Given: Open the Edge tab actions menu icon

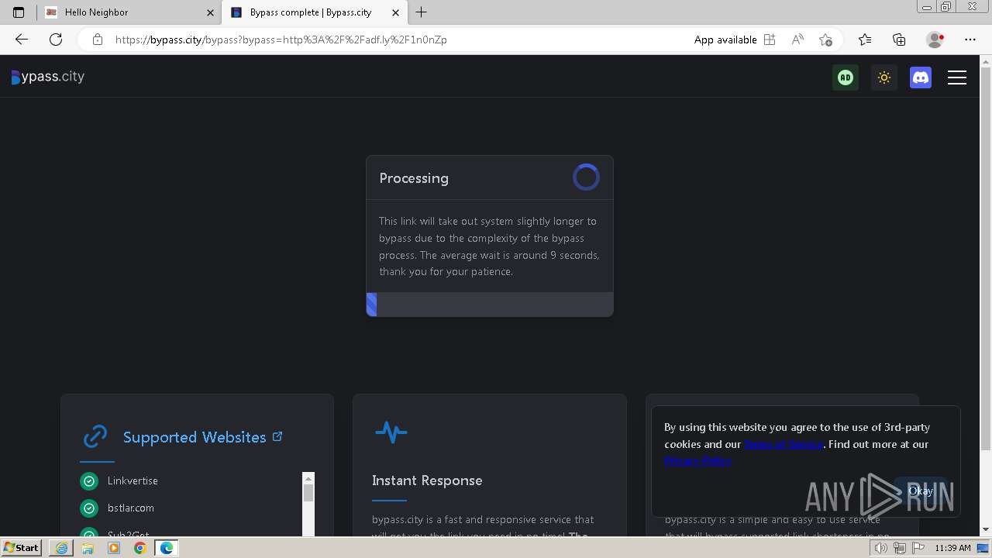Looking at the screenshot, I should [19, 12].
